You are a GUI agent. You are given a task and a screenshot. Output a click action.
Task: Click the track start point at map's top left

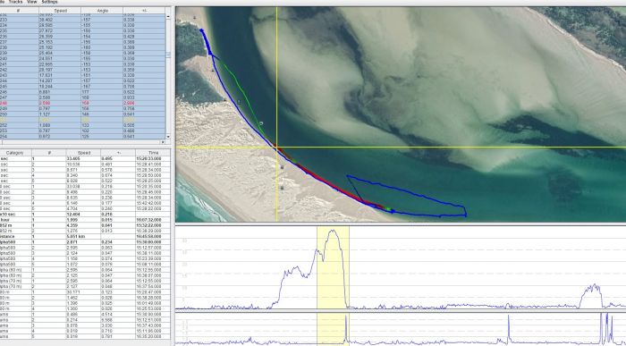[x=201, y=30]
